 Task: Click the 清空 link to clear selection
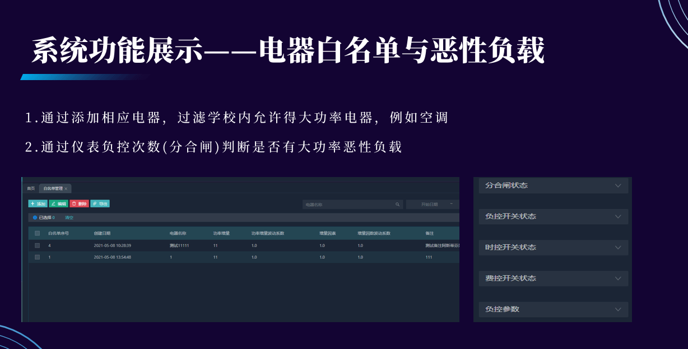69,217
